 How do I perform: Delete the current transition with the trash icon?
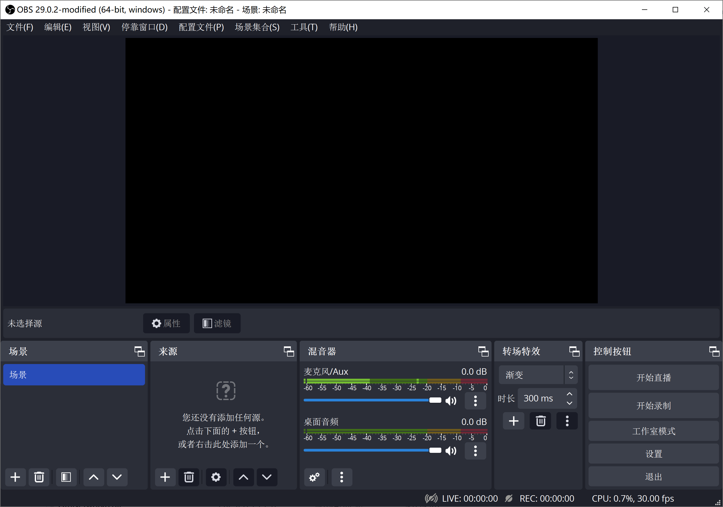point(540,420)
